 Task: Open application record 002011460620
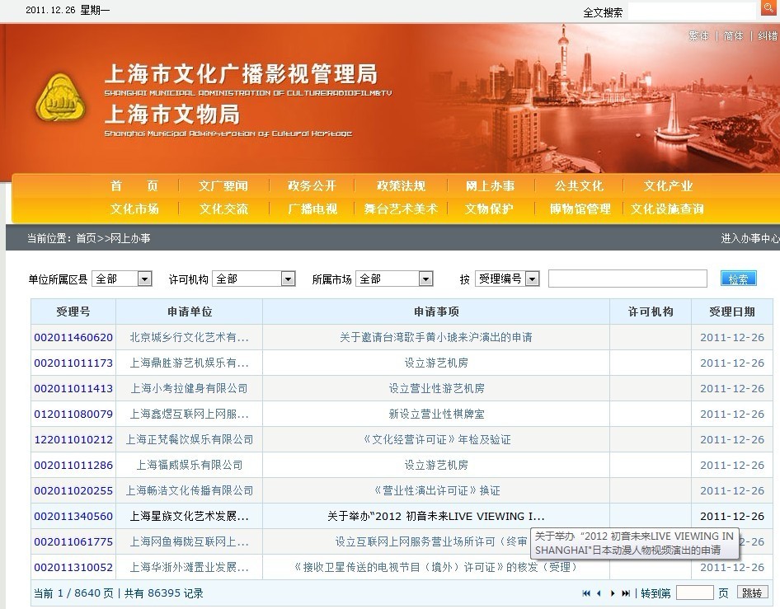click(73, 337)
